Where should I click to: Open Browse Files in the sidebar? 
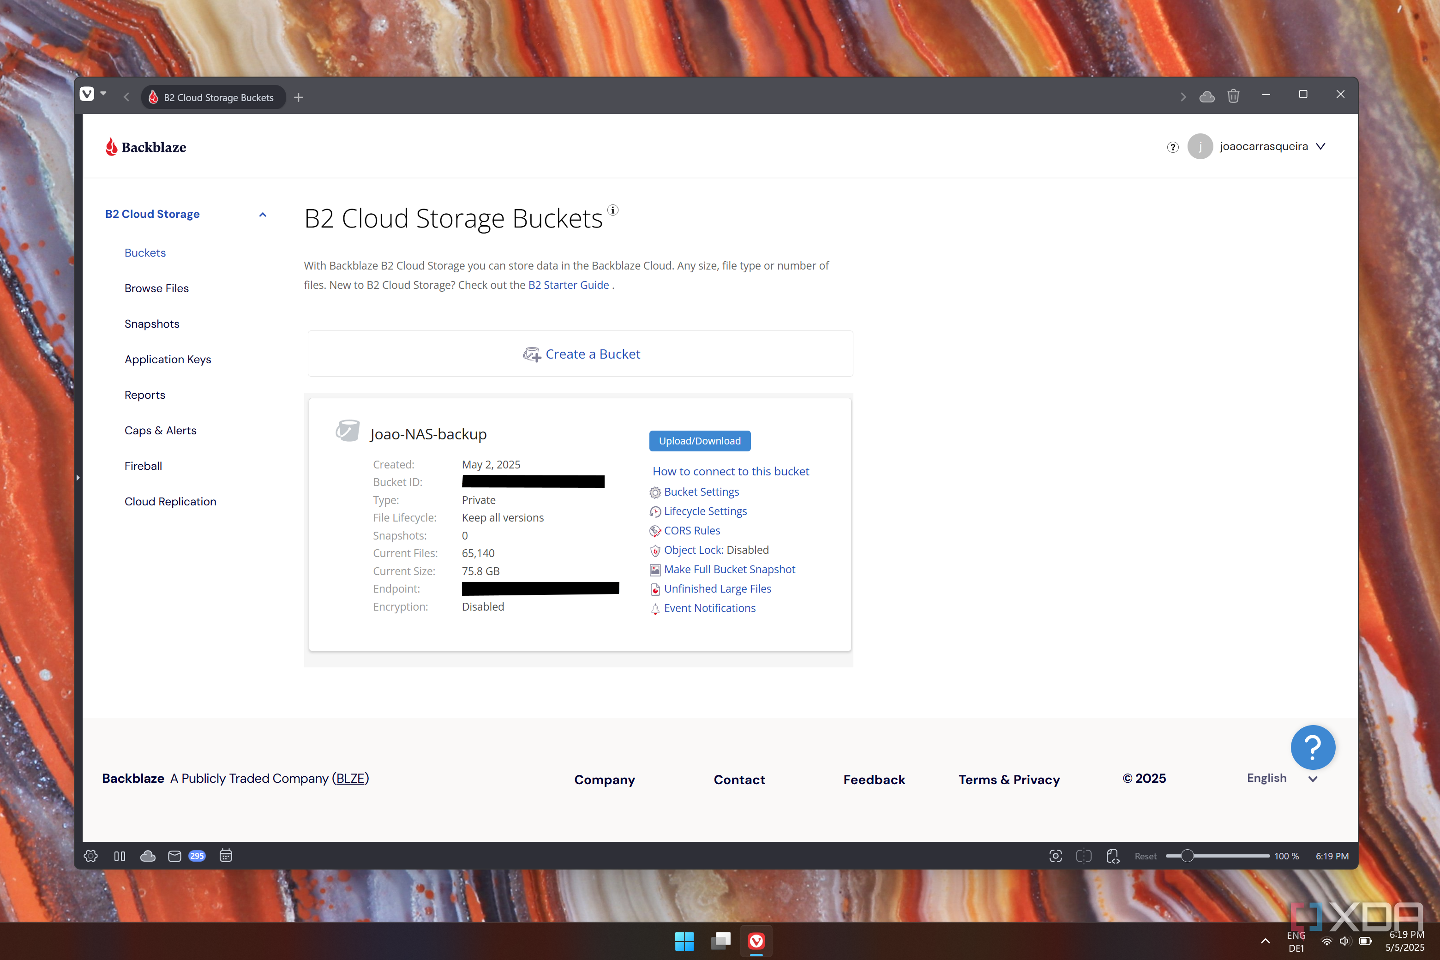[157, 288]
